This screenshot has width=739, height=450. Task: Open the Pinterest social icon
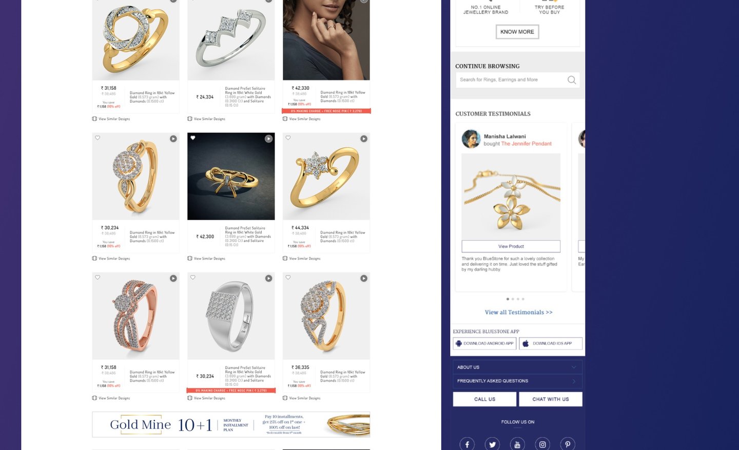point(568,444)
